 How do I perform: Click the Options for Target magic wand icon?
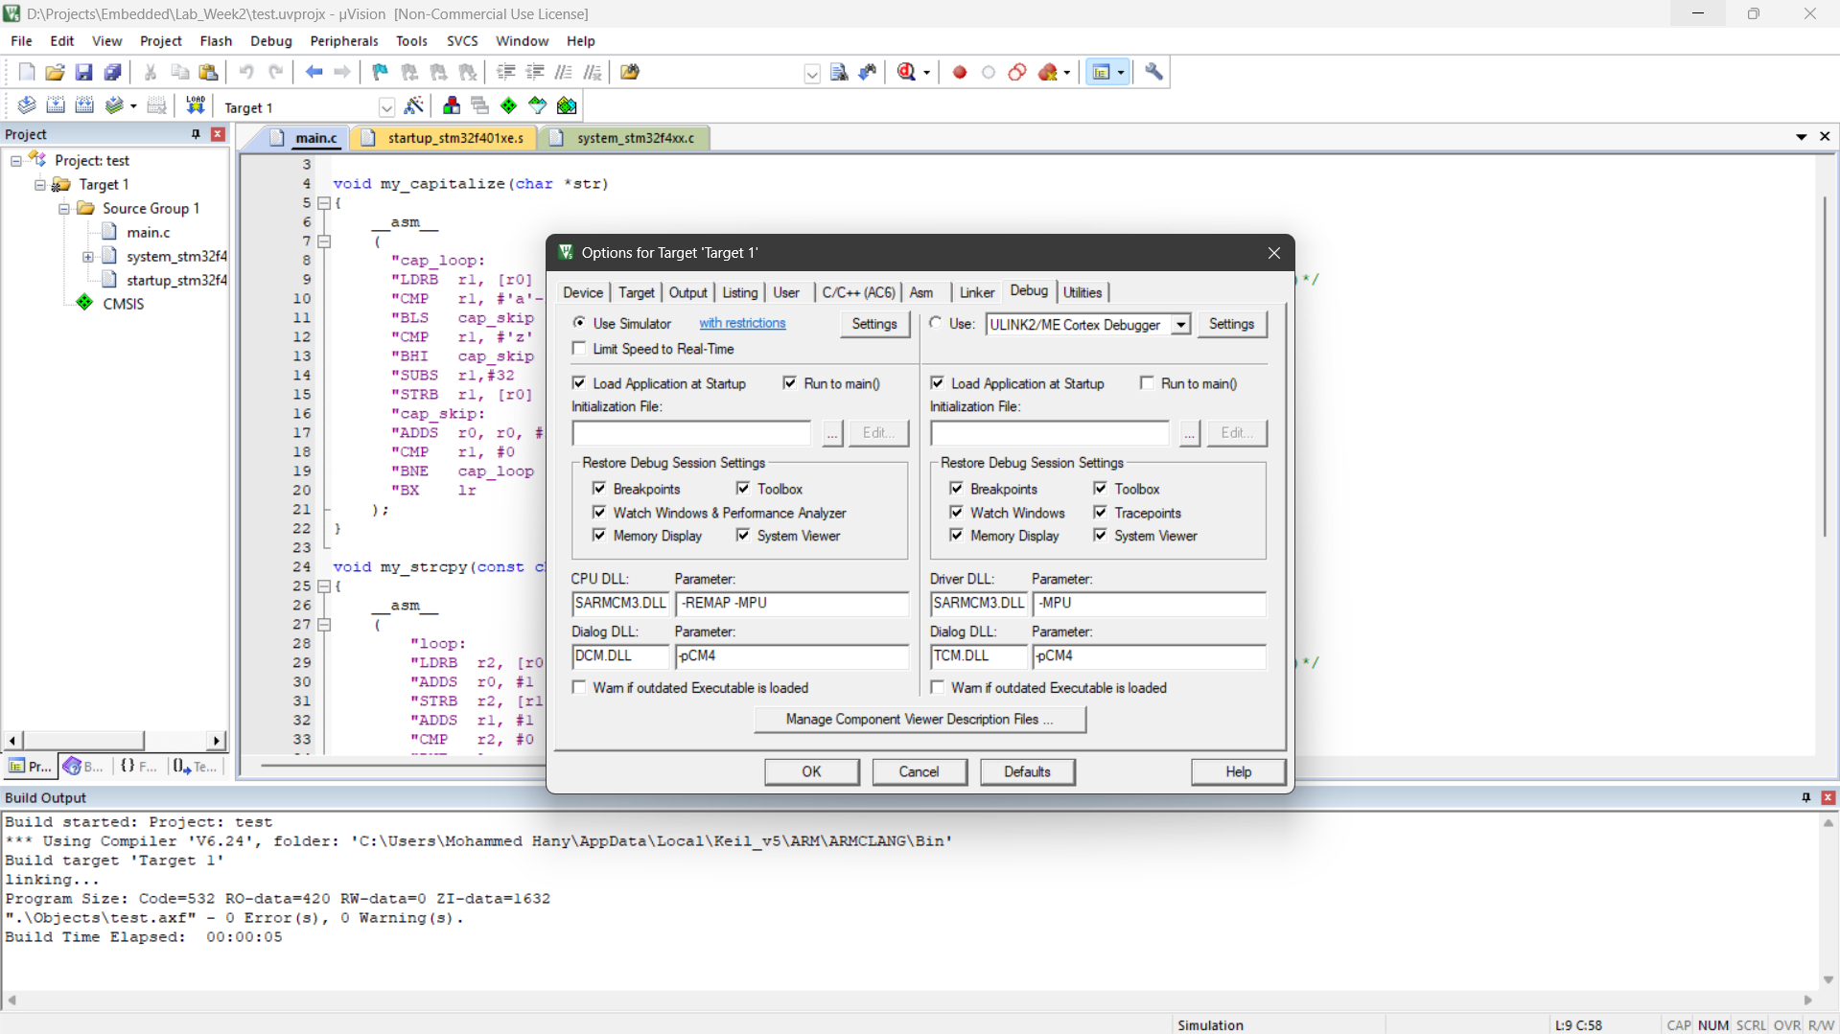(x=414, y=105)
